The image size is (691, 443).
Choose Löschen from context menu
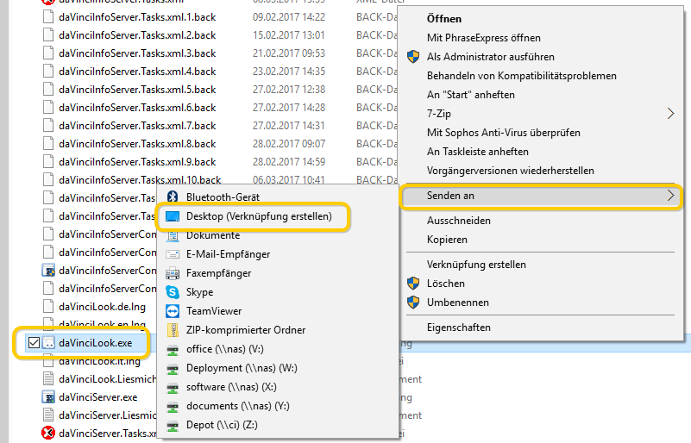tap(445, 284)
